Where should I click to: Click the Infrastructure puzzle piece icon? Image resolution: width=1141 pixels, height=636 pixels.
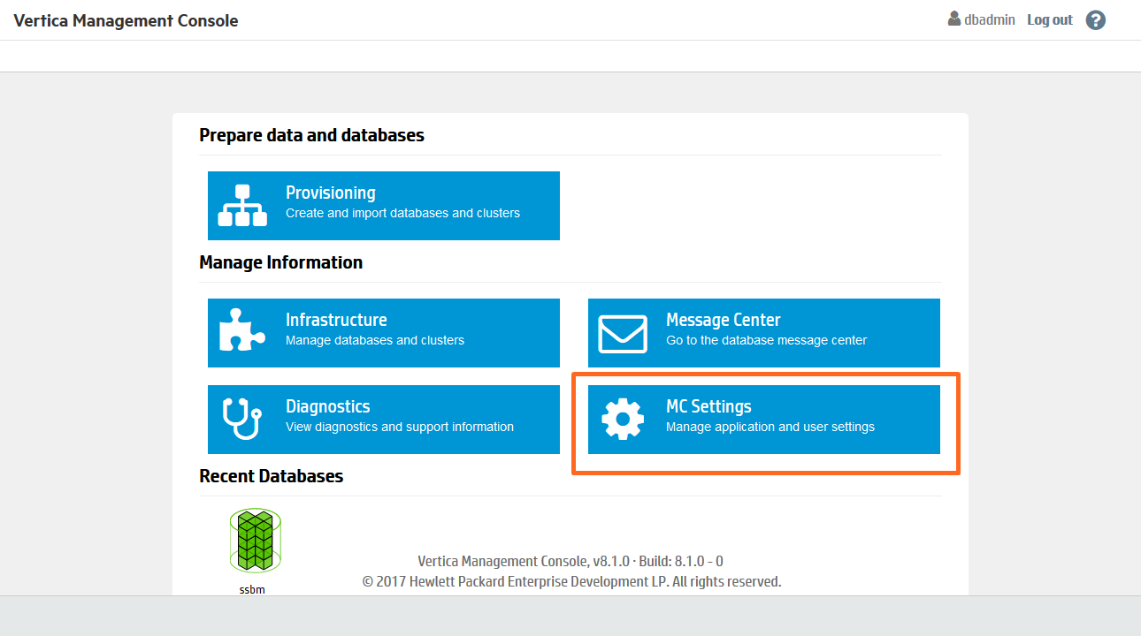point(242,332)
